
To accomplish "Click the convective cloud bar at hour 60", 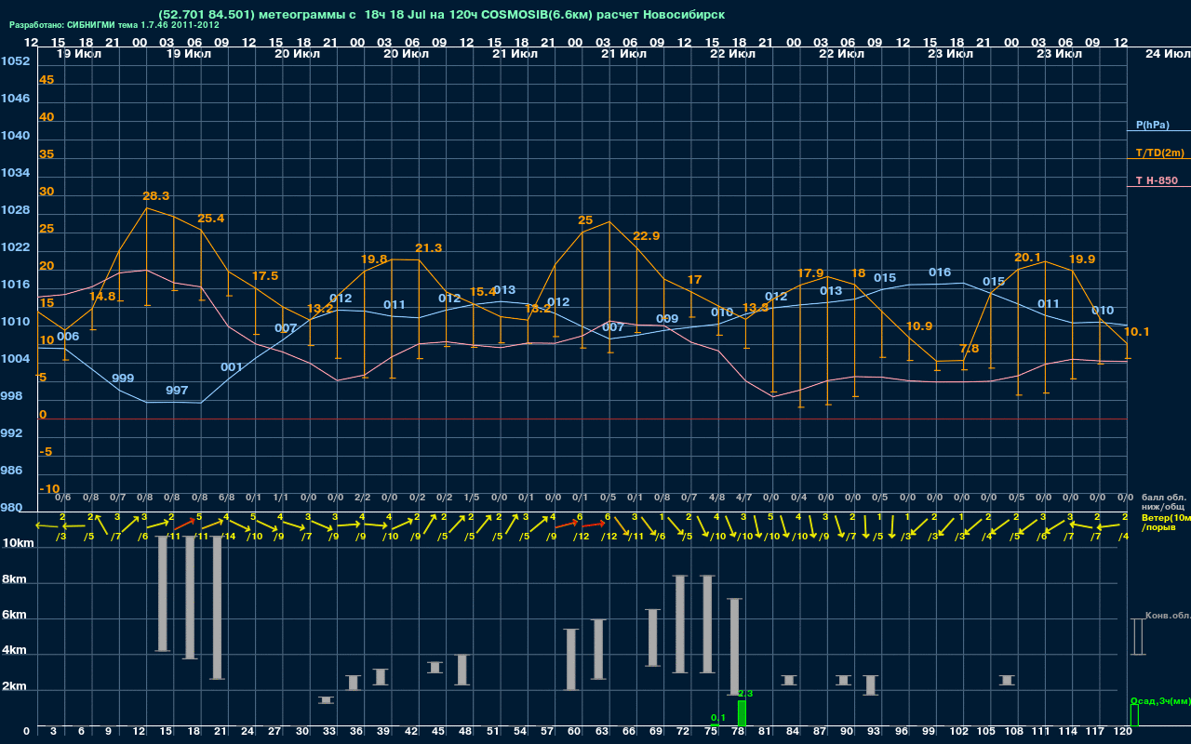I will click(x=571, y=659).
